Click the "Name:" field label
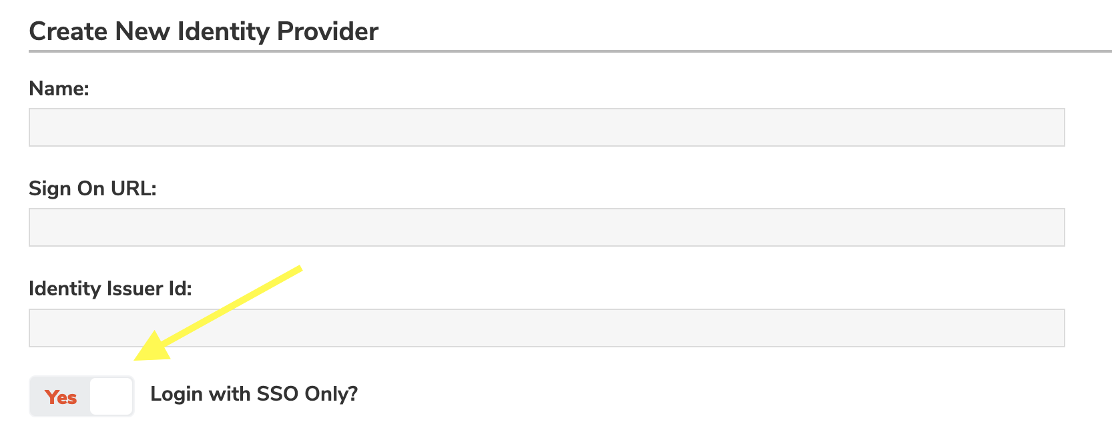Viewport: 1112px width, 428px height. pyautogui.click(x=59, y=89)
